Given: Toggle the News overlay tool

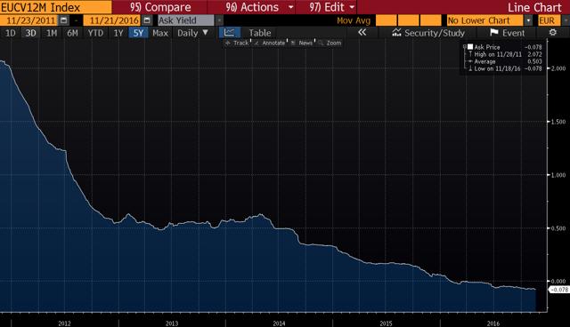Looking at the screenshot, I should tap(302, 43).
